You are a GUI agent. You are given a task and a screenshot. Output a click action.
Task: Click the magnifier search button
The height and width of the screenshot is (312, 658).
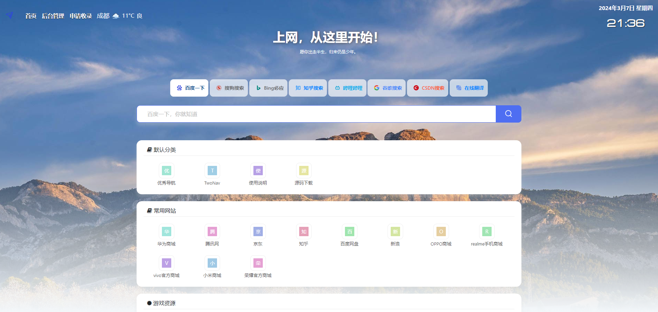508,114
